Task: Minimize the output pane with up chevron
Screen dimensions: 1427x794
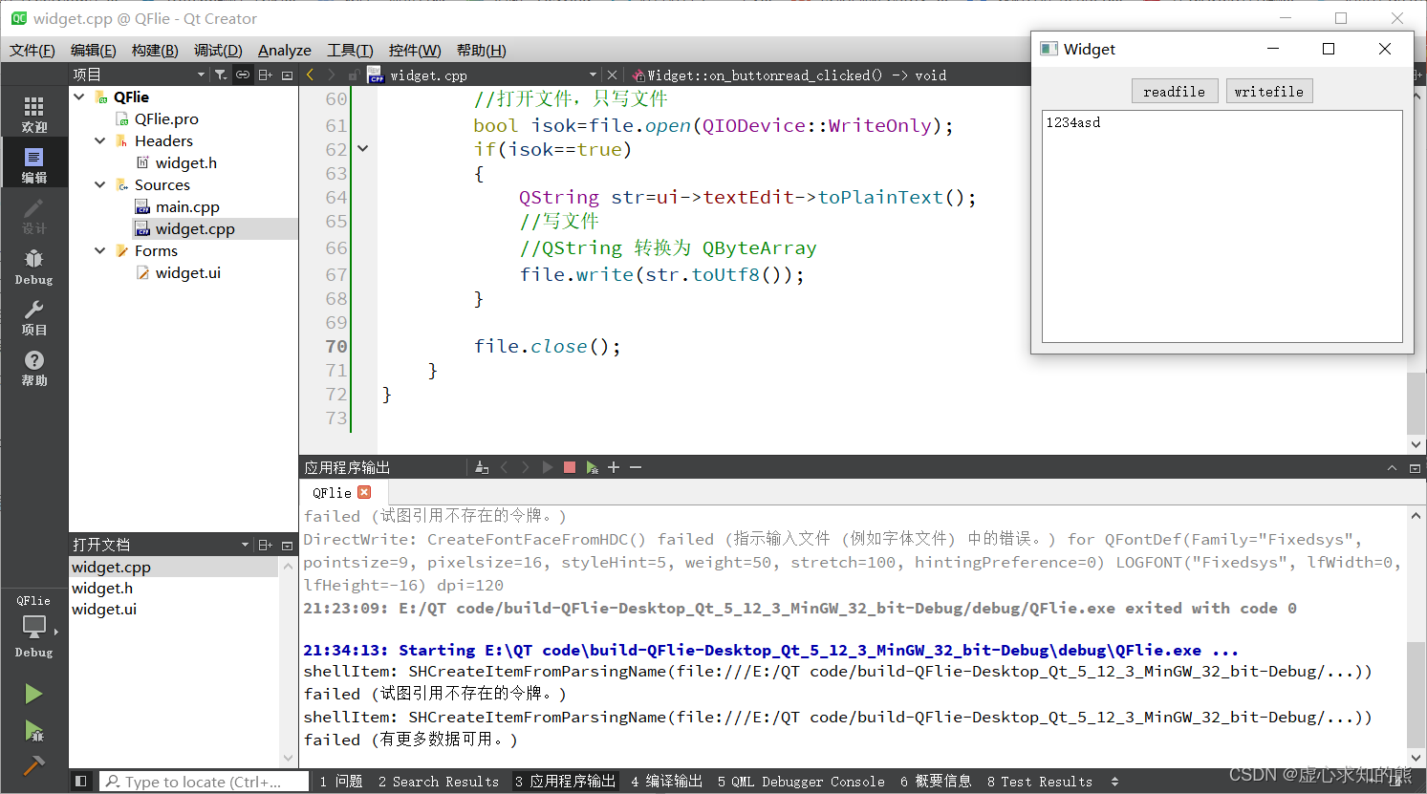Action: 1392,467
